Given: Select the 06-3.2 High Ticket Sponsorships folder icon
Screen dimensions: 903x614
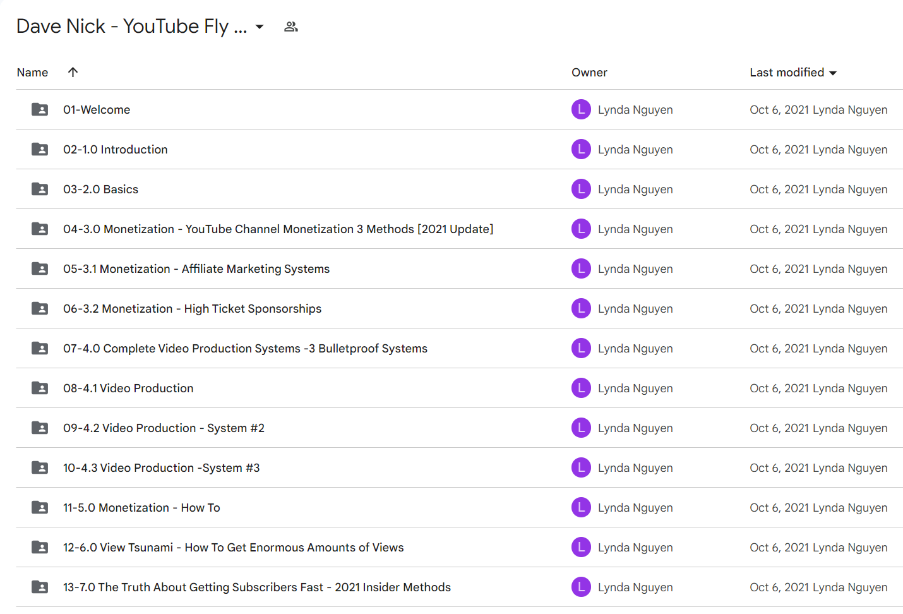Looking at the screenshot, I should [40, 308].
